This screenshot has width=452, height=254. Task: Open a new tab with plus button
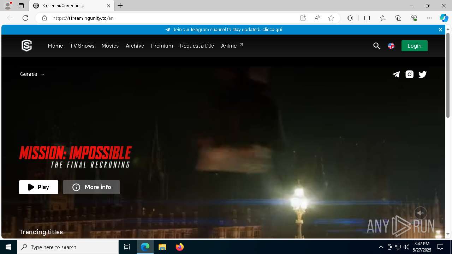point(120,6)
